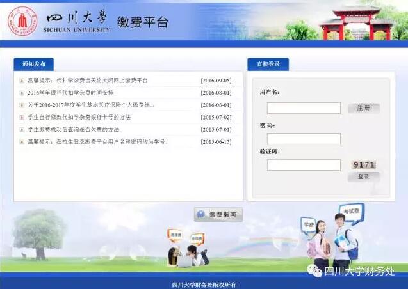
Task: Click the bullet icon beside the 2015-06-15 notice
Action: [x=22, y=142]
